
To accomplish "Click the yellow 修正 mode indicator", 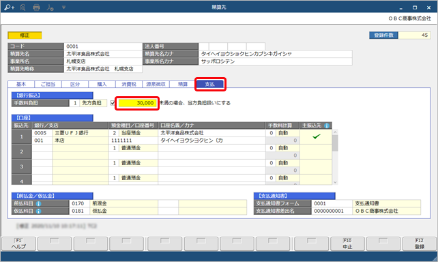I will [25, 35].
